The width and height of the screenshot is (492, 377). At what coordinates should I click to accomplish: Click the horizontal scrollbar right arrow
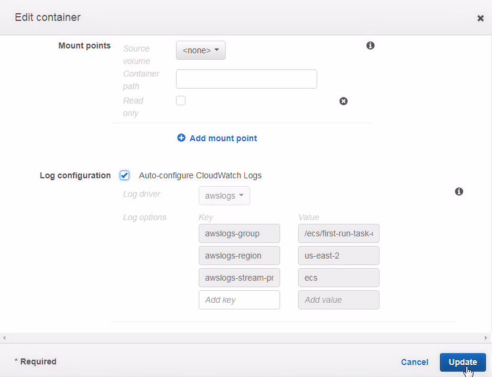(488, 338)
